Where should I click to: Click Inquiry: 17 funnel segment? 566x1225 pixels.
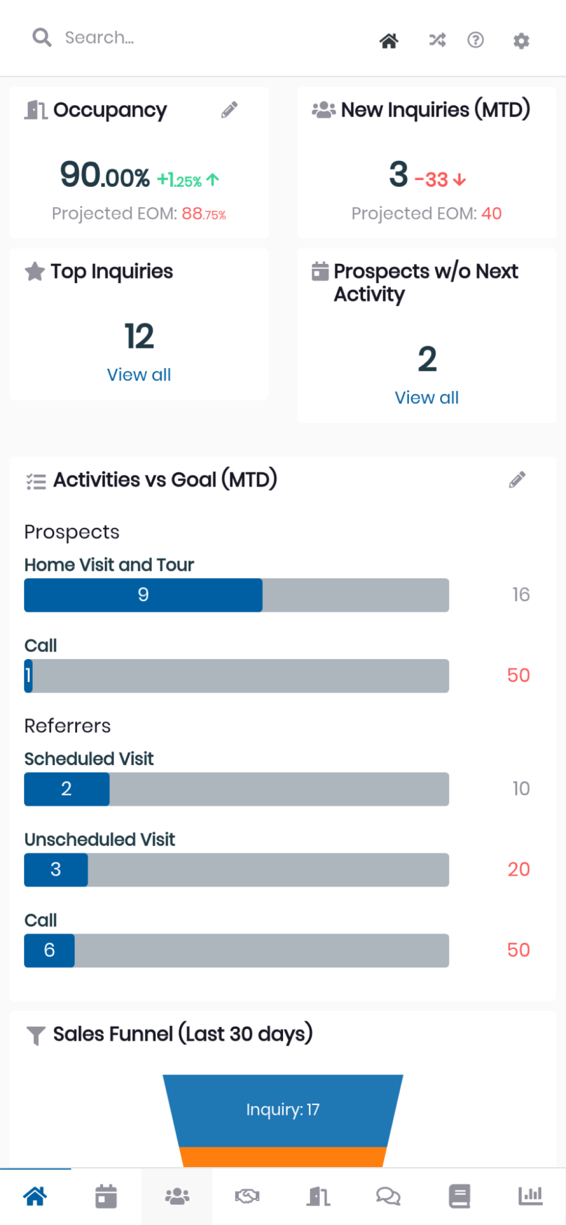click(283, 1110)
